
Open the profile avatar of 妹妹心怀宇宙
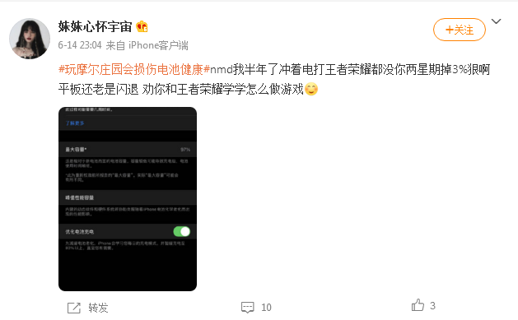point(30,39)
